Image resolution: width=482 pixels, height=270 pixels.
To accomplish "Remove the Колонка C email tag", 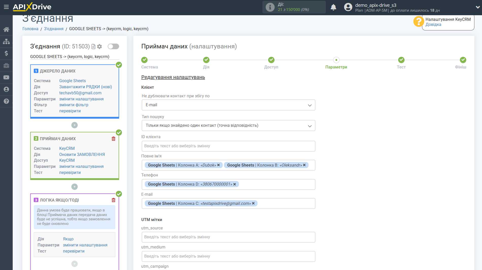I will click(253, 203).
